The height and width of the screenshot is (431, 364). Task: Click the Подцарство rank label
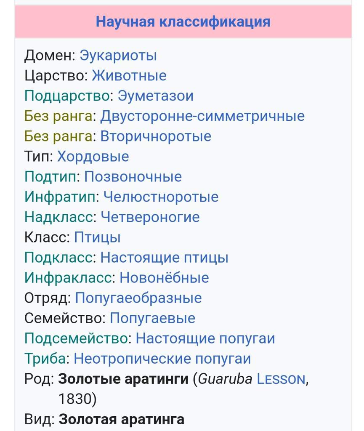67,96
